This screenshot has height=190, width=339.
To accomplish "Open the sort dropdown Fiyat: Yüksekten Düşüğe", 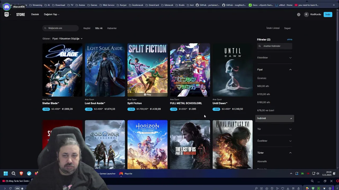I will point(68,39).
